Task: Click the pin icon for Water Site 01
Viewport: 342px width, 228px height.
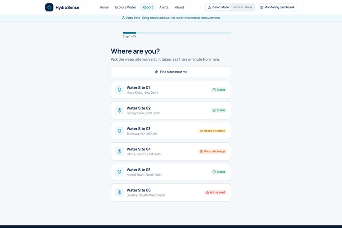Action: pos(120,90)
